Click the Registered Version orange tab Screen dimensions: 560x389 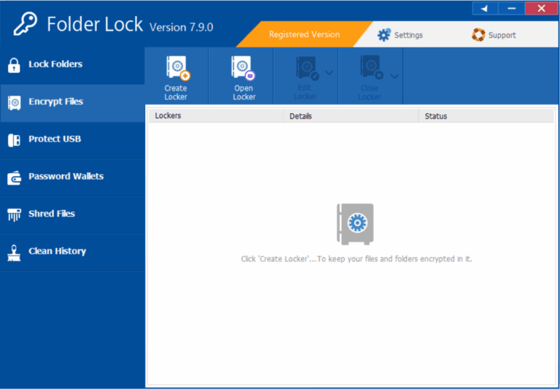coord(304,34)
